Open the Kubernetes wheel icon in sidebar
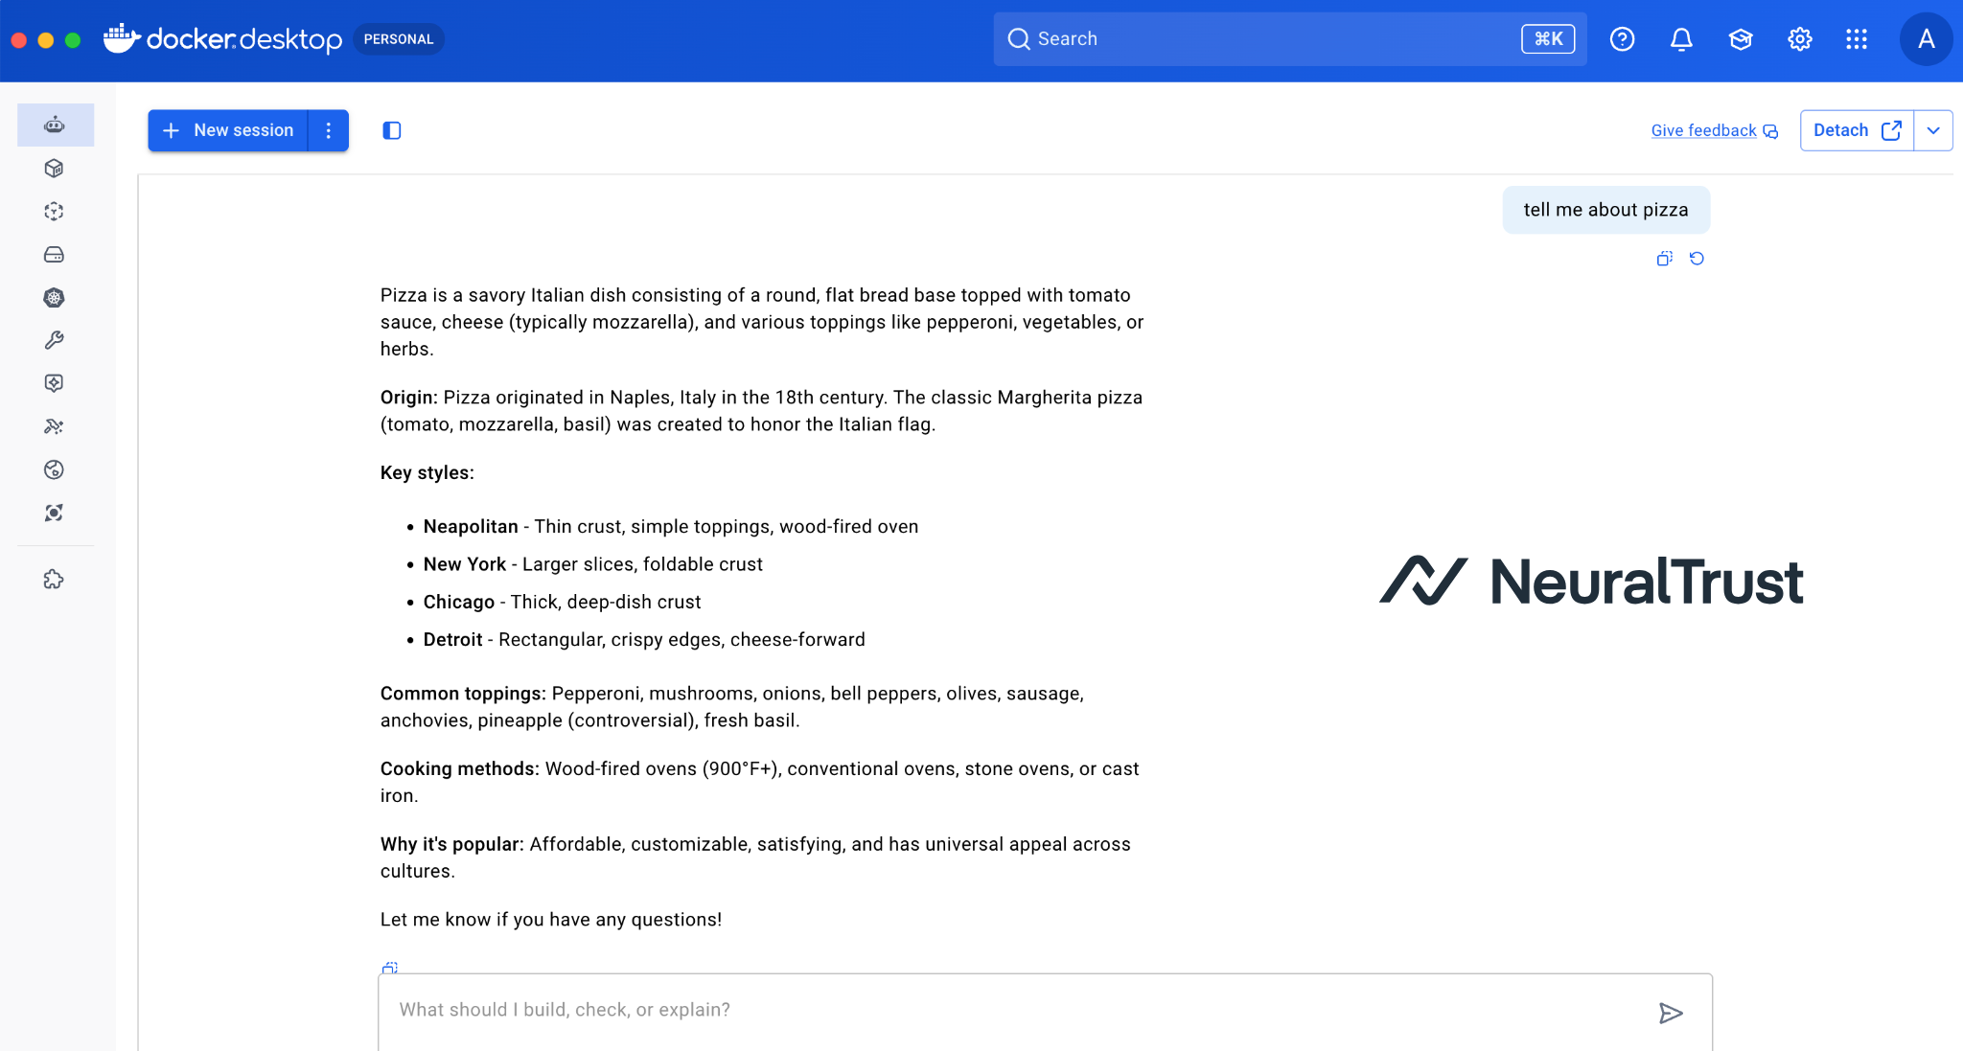 55,298
